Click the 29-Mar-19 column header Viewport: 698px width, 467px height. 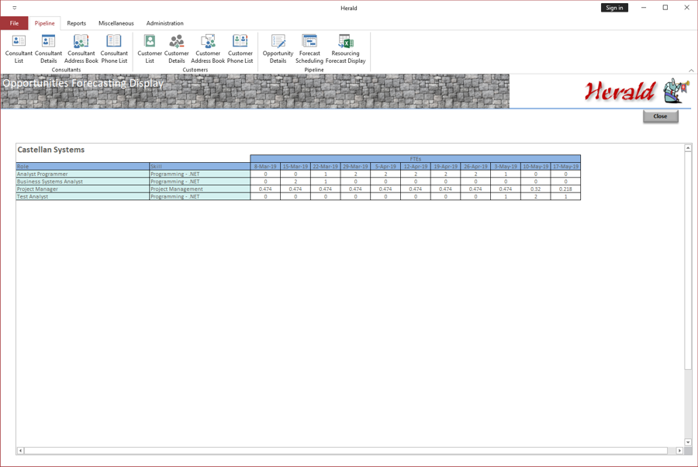point(355,167)
